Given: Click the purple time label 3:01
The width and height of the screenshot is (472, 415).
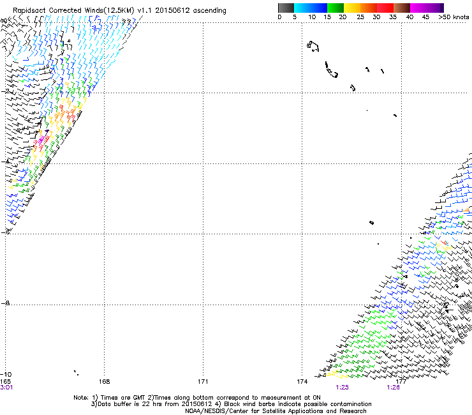Looking at the screenshot, I should (6, 388).
